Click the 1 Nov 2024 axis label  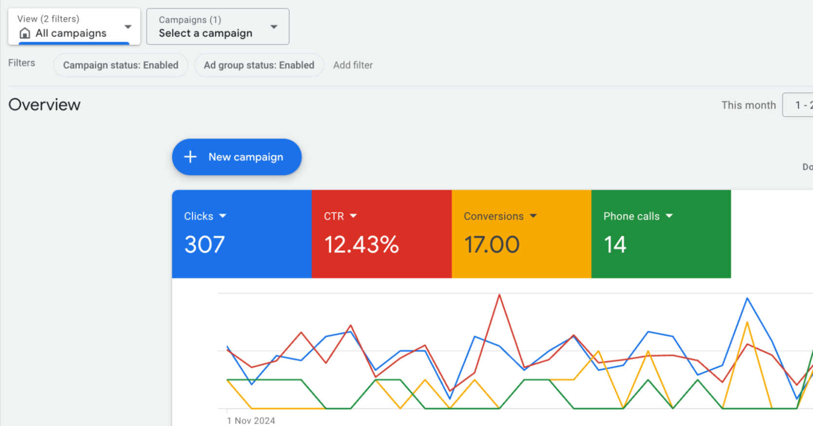tap(251, 421)
